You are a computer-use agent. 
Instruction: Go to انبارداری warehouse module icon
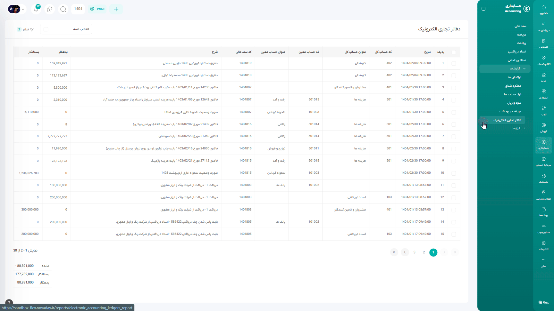543,94
